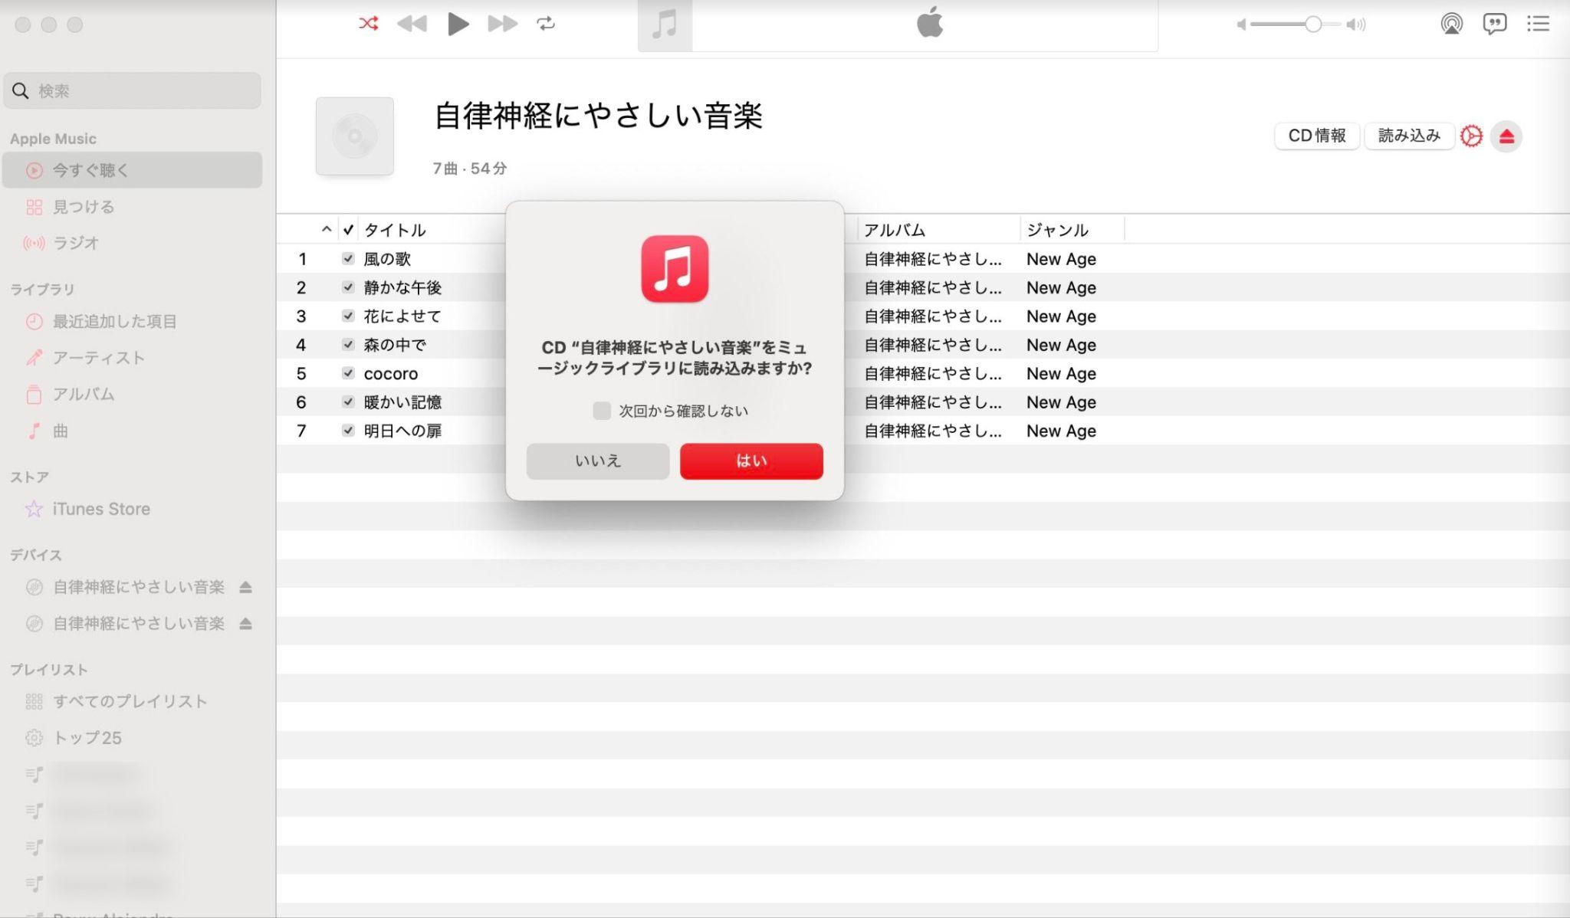Select the track title 風の歌
The height and width of the screenshot is (918, 1570).
pyautogui.click(x=387, y=259)
